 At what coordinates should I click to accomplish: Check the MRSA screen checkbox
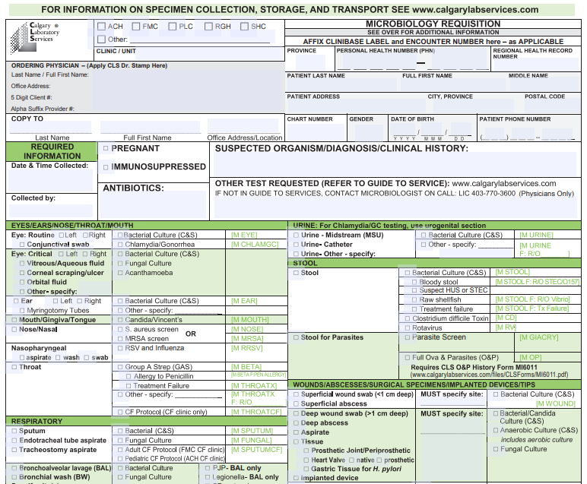tap(120, 339)
